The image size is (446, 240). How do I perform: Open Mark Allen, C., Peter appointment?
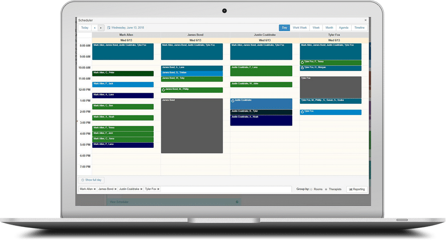pyautogui.click(x=123, y=74)
